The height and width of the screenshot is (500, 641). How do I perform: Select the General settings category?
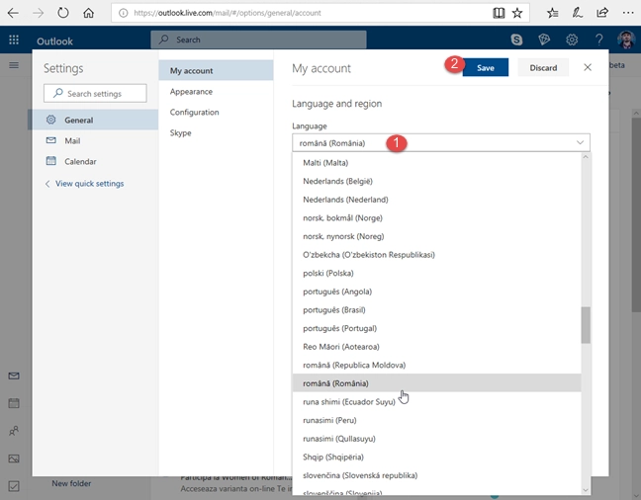[x=93, y=120]
